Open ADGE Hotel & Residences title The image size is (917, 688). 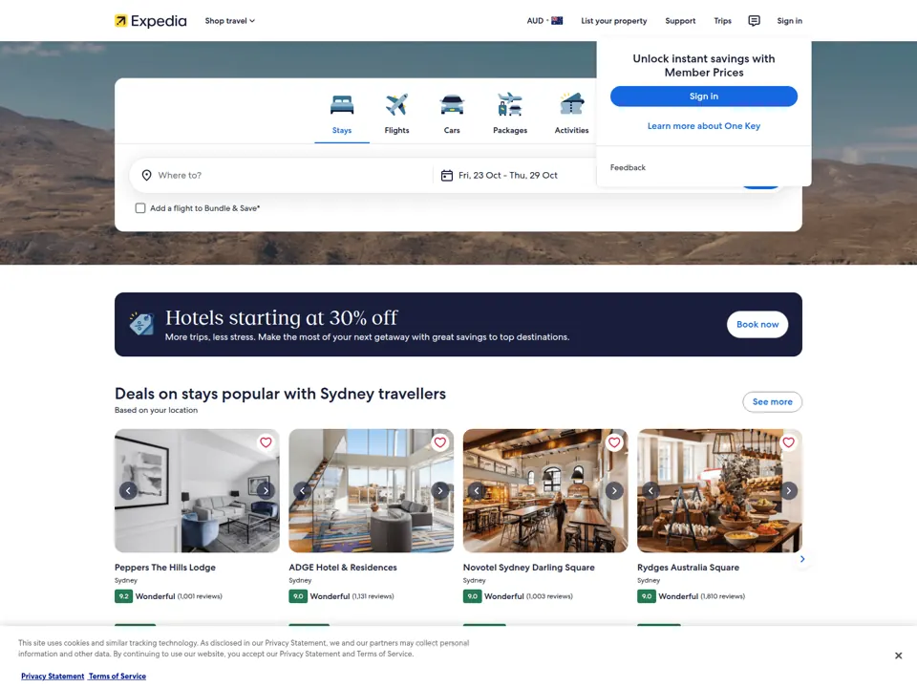coord(343,568)
